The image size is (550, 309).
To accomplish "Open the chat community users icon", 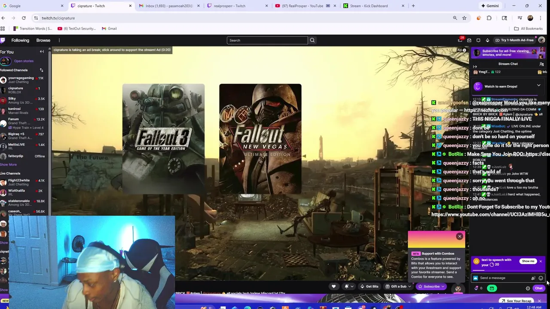I will pos(541,64).
